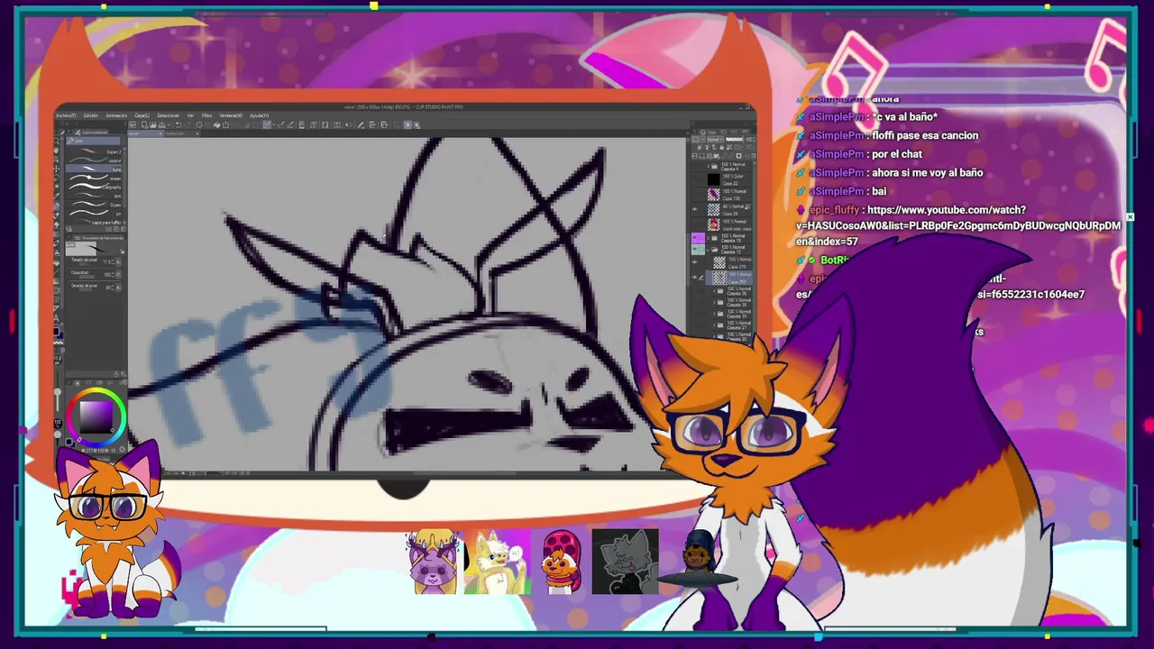
Task: Select the Capa 130 layer
Action: pos(728,195)
